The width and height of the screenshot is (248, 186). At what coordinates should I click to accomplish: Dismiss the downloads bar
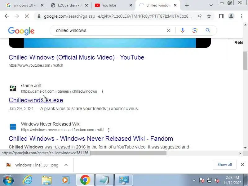pyautogui.click(x=242, y=165)
